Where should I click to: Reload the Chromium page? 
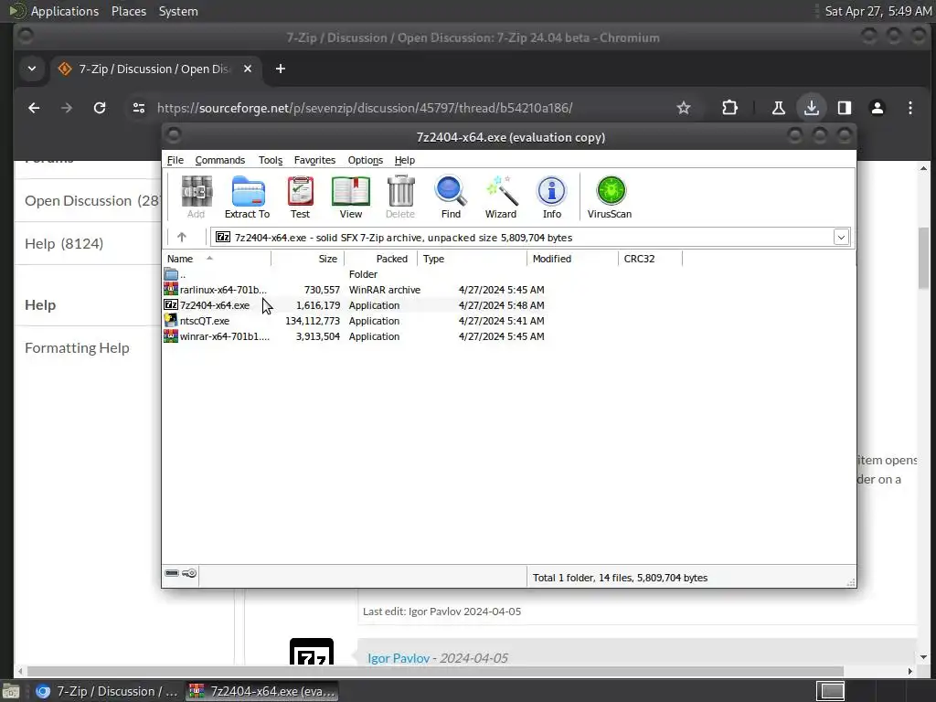click(100, 108)
